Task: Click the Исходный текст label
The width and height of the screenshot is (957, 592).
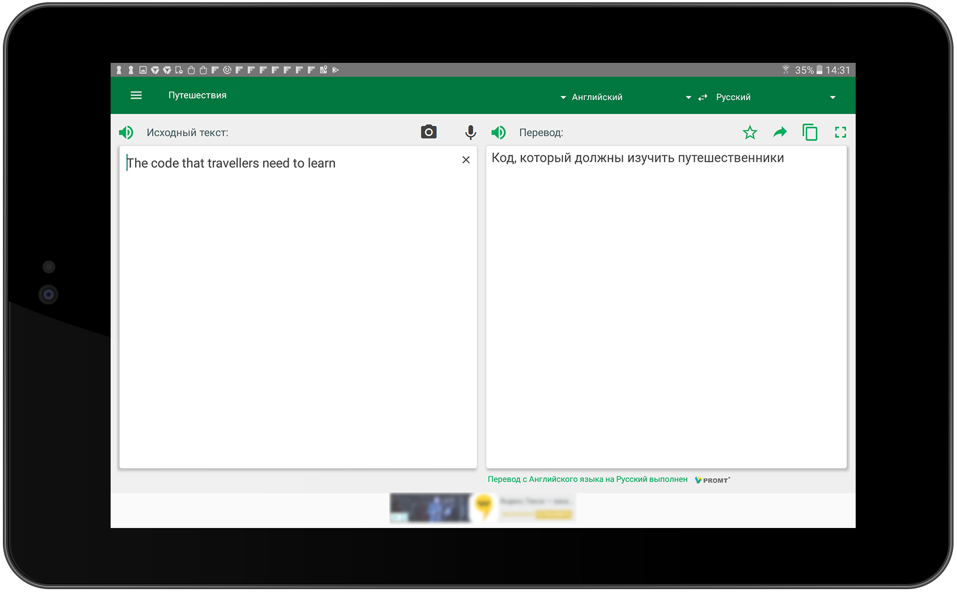Action: pos(187,133)
